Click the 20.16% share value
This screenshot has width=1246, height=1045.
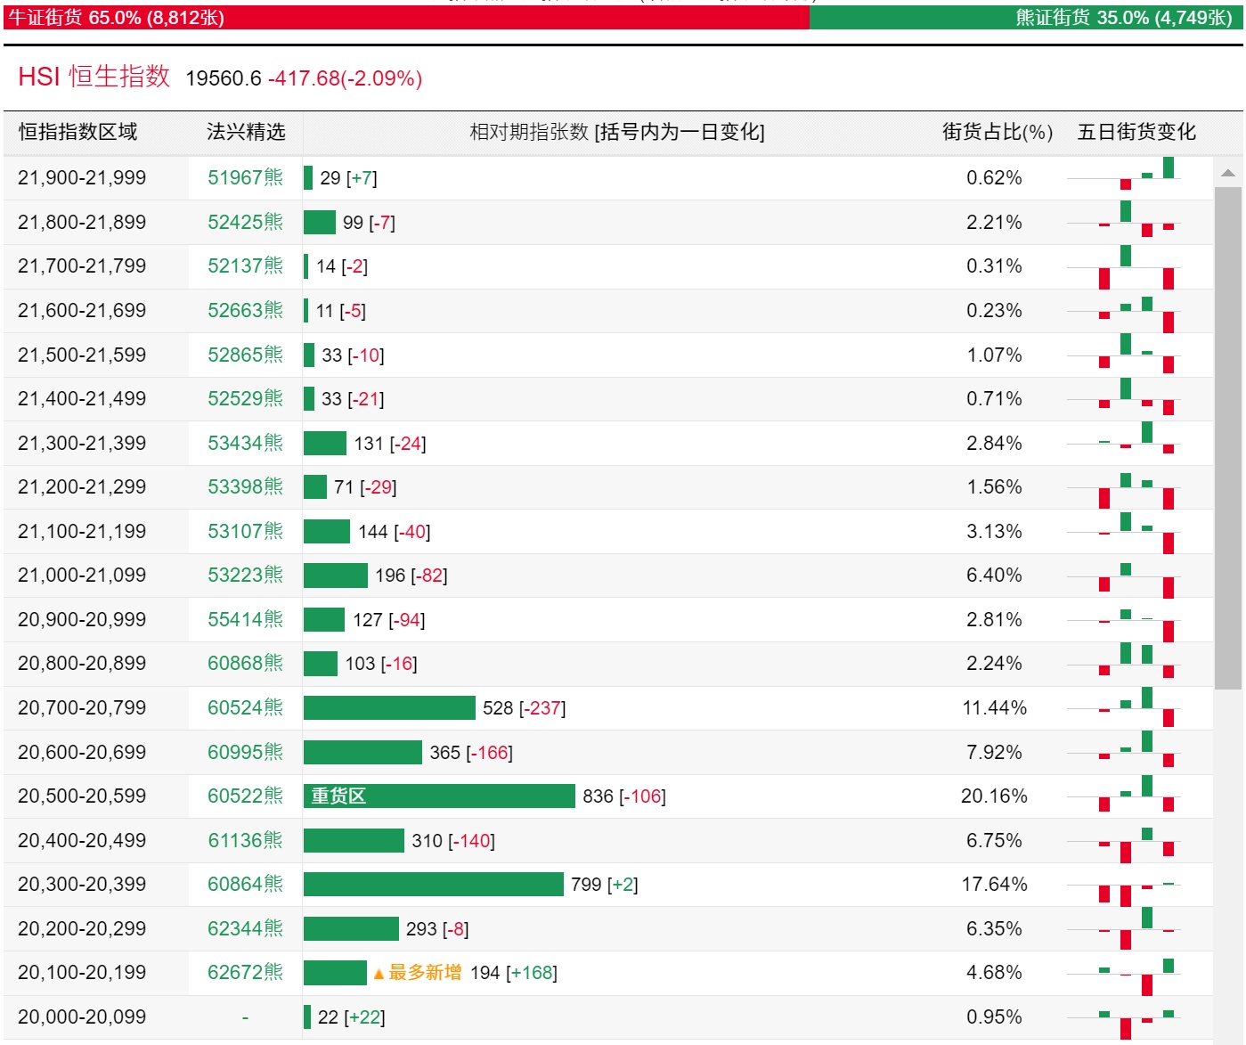pos(994,796)
